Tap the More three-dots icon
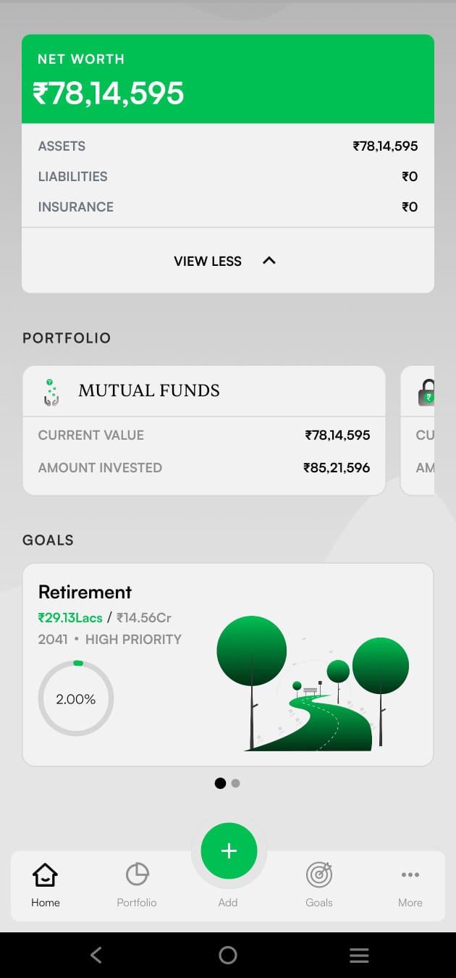The height and width of the screenshot is (978, 456). click(410, 875)
